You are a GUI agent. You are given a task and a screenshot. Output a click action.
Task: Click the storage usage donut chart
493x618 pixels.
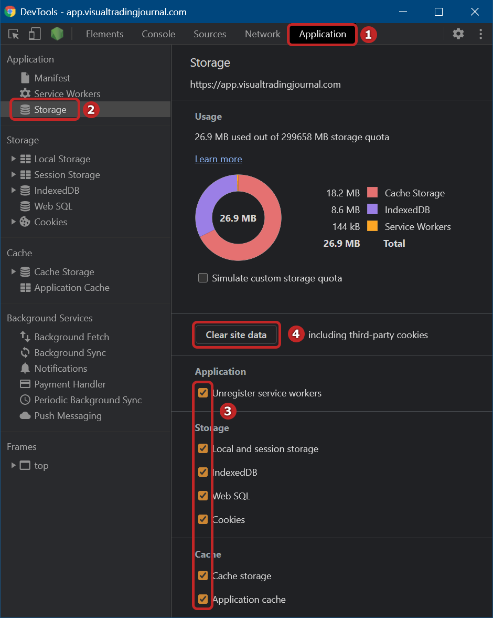[238, 217]
